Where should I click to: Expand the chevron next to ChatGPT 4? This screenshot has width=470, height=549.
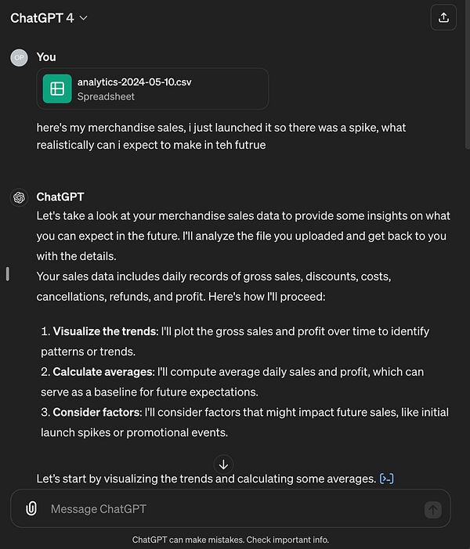[x=84, y=18]
